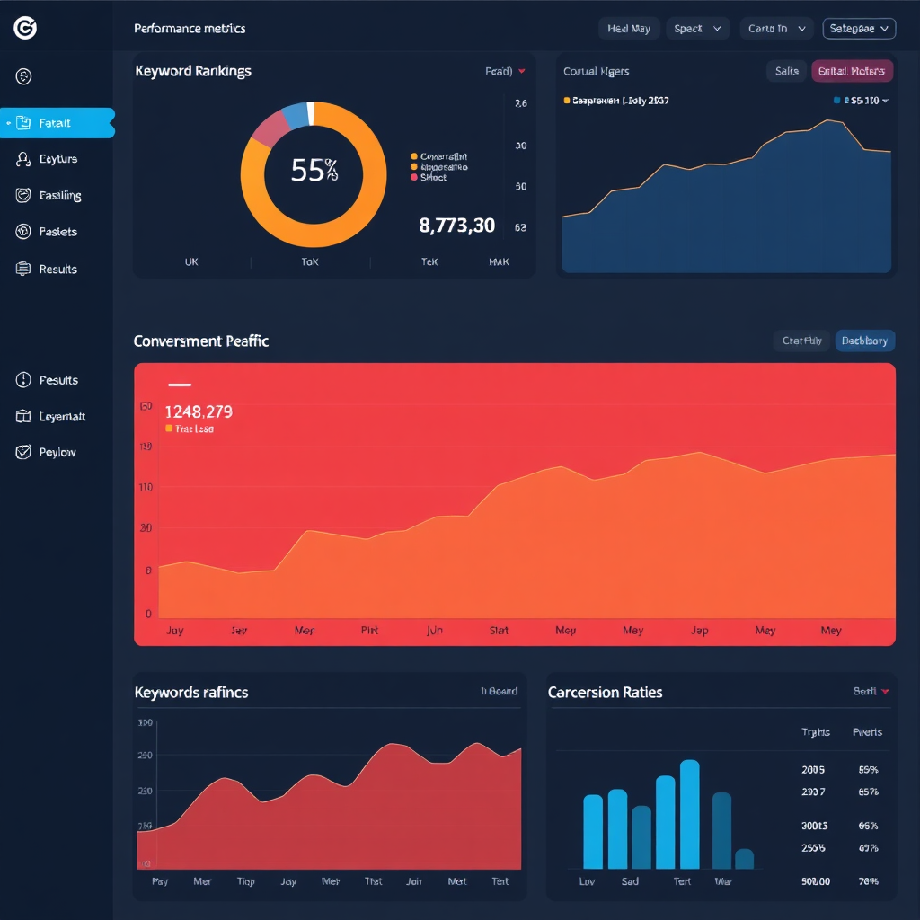920x920 pixels.
Task: Switch on the Dachbory view toggle
Action: click(x=864, y=341)
